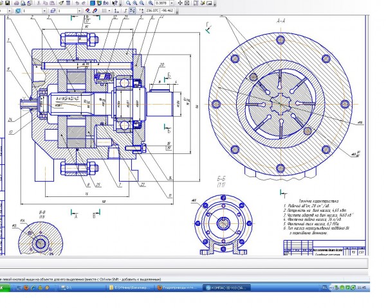This screenshot has height=308, width=386.
Task: Click the refresh view icon
Action: [203, 3]
